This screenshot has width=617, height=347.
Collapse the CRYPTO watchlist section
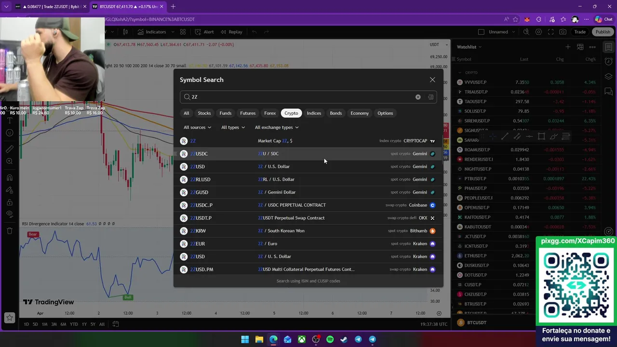click(x=460, y=73)
